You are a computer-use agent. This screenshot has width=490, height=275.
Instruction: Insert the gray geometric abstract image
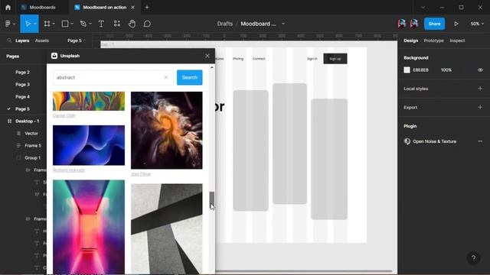point(167,229)
